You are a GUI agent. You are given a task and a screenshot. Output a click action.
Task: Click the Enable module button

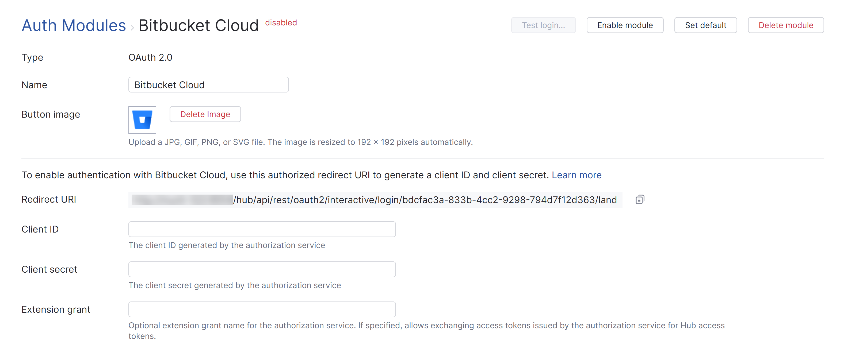coord(624,25)
